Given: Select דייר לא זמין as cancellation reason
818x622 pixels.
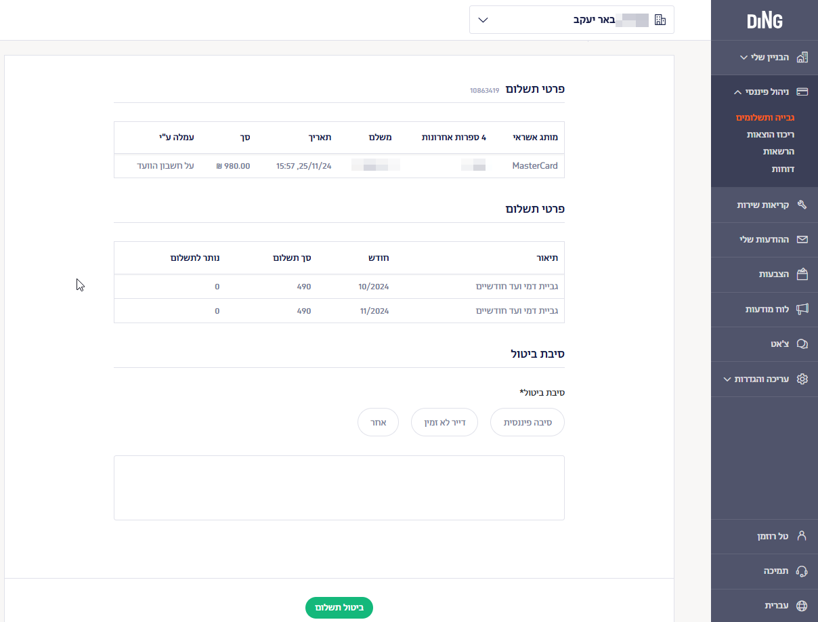Looking at the screenshot, I should [x=444, y=423].
